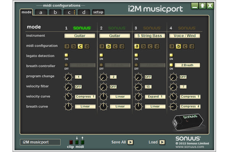Disable breath controller for mode 4
Screen dimensions: 229x152
(x=171, y=65)
